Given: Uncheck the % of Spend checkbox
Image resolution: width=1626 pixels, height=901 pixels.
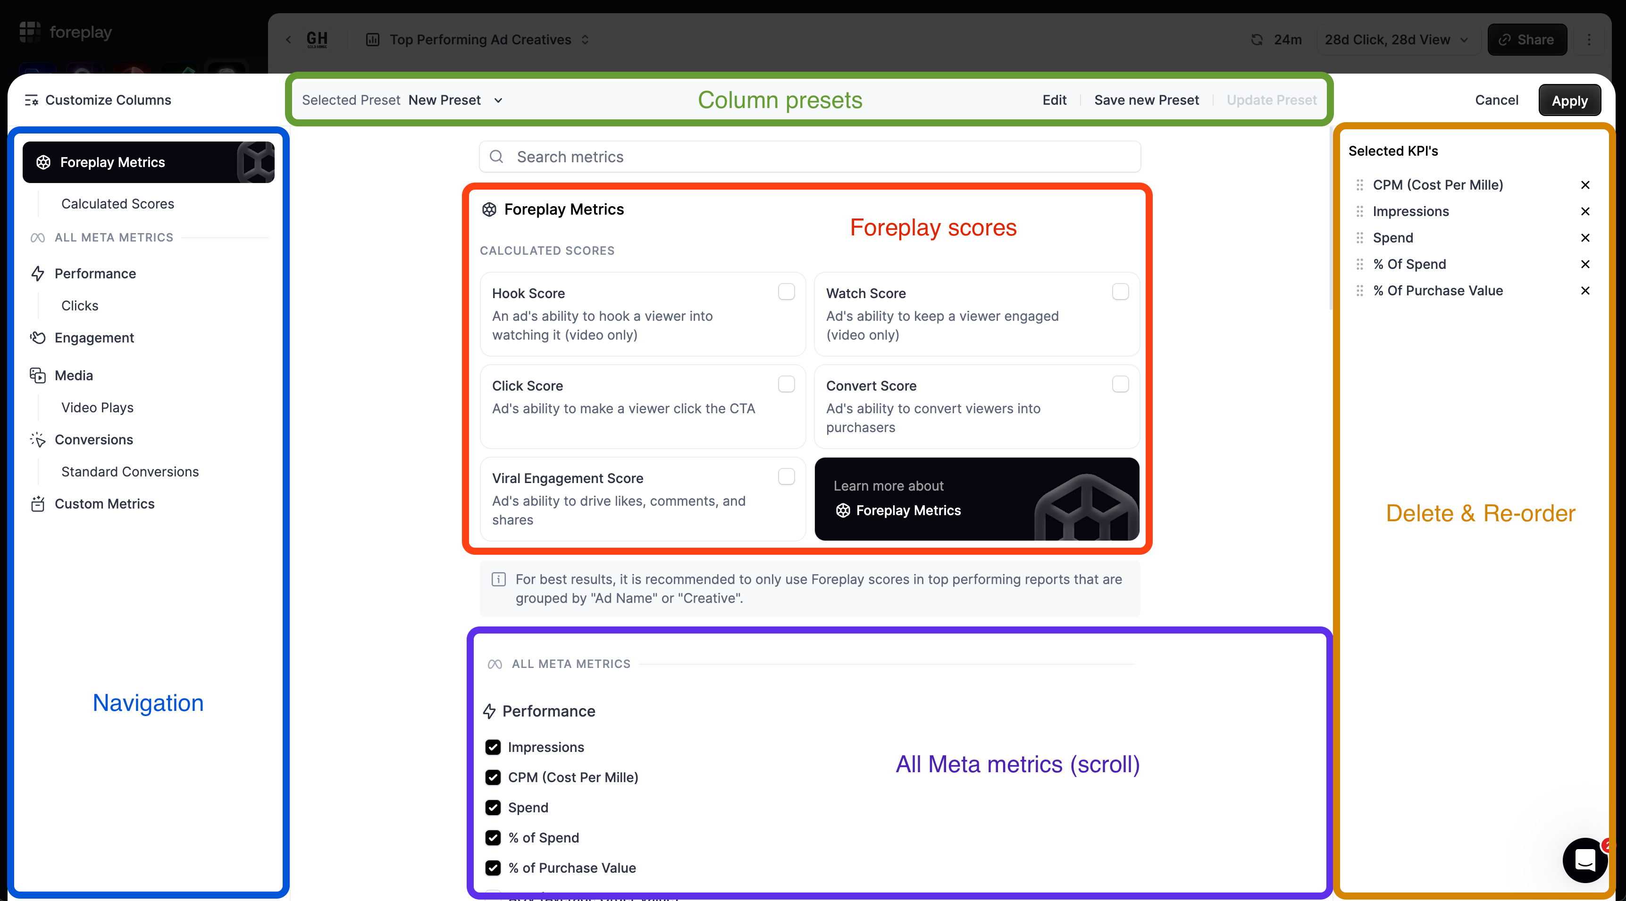Looking at the screenshot, I should point(493,838).
